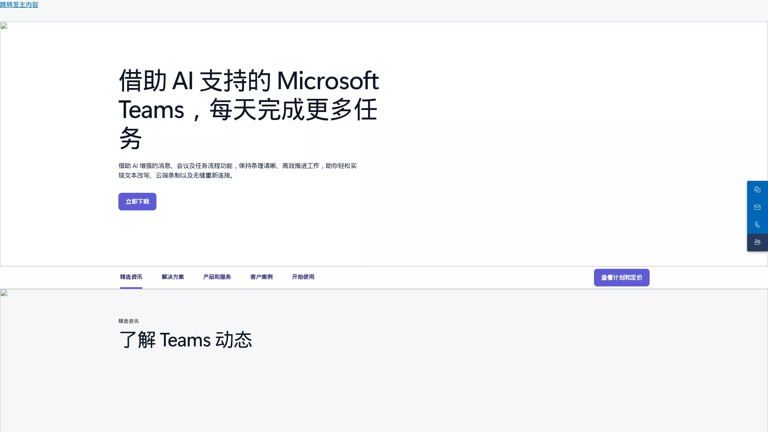The width and height of the screenshot is (768, 432).
Task: Switch to the 解决方案 tab
Action: (x=173, y=277)
